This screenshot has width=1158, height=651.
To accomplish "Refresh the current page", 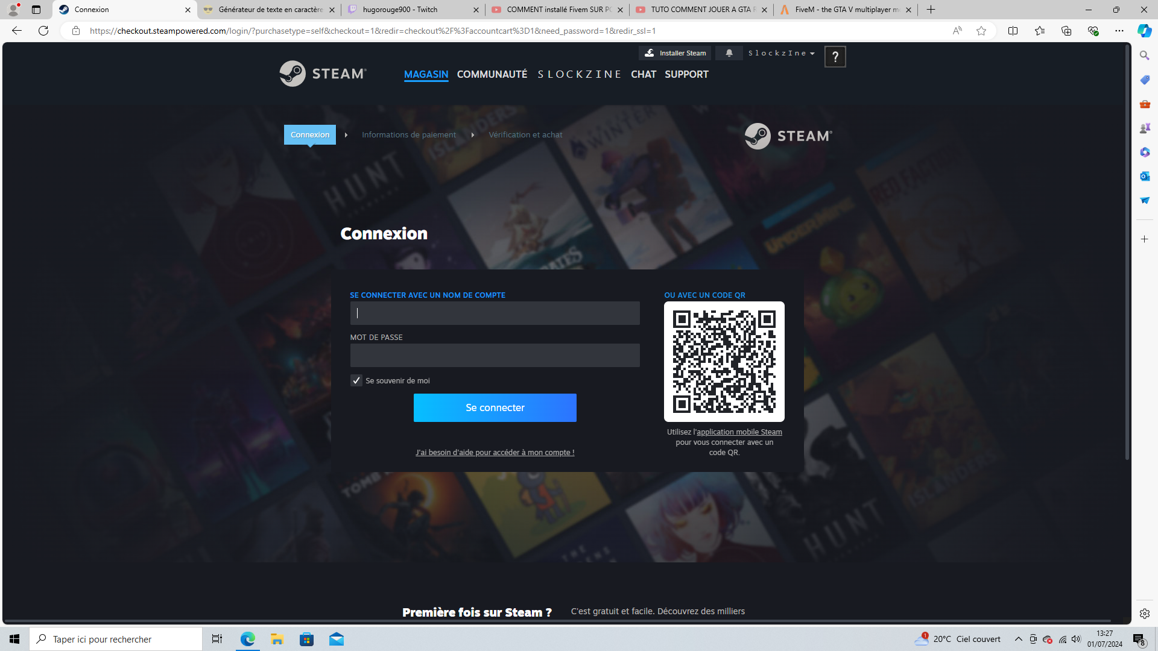I will [x=43, y=31].
